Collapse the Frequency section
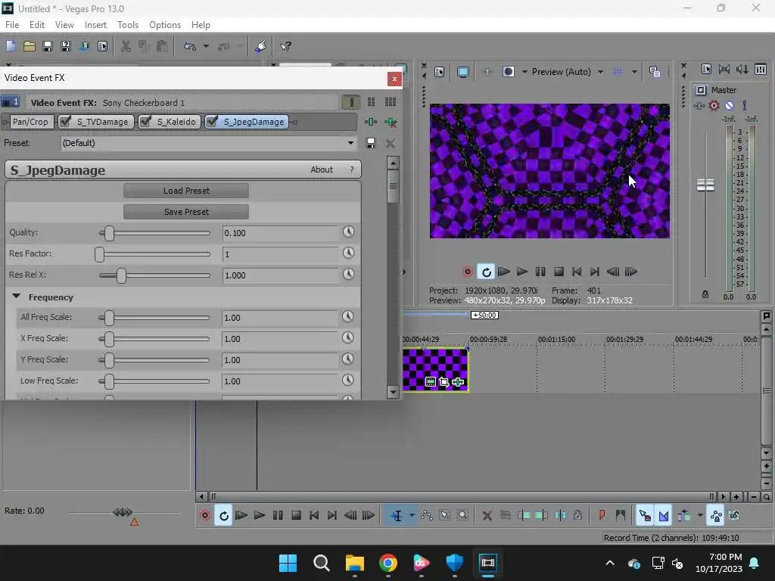The width and height of the screenshot is (775, 581). pyautogui.click(x=17, y=297)
